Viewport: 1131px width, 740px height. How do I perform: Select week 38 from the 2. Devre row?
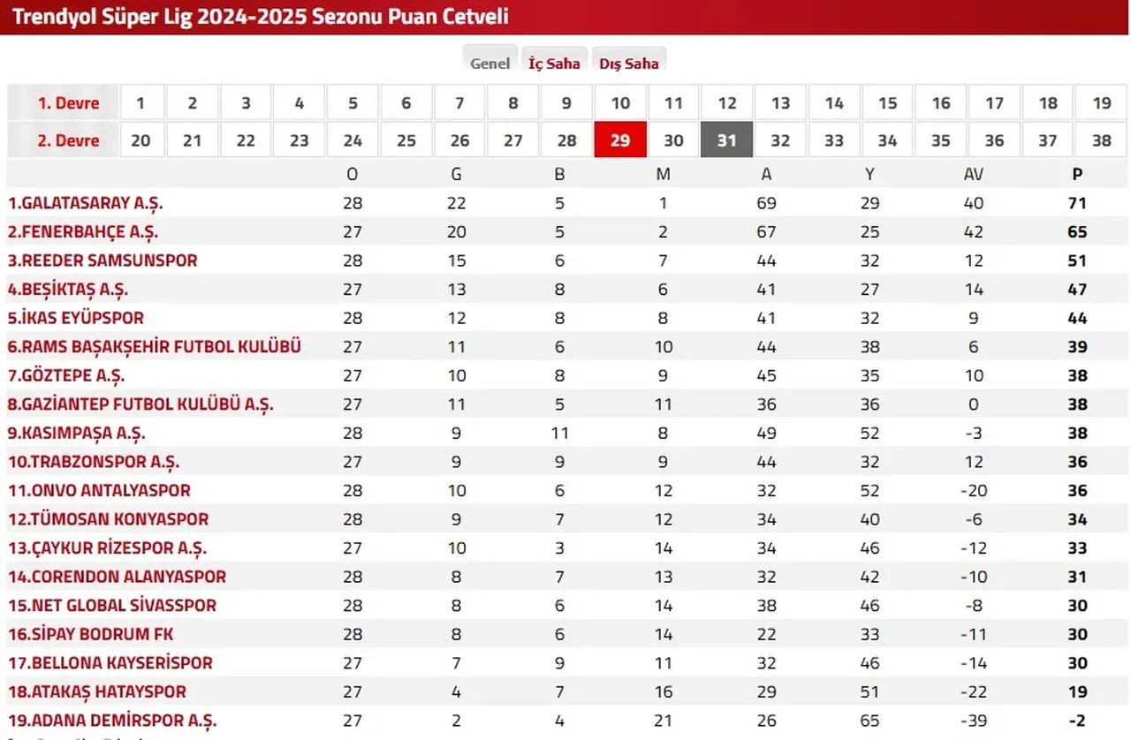[x=1101, y=140]
